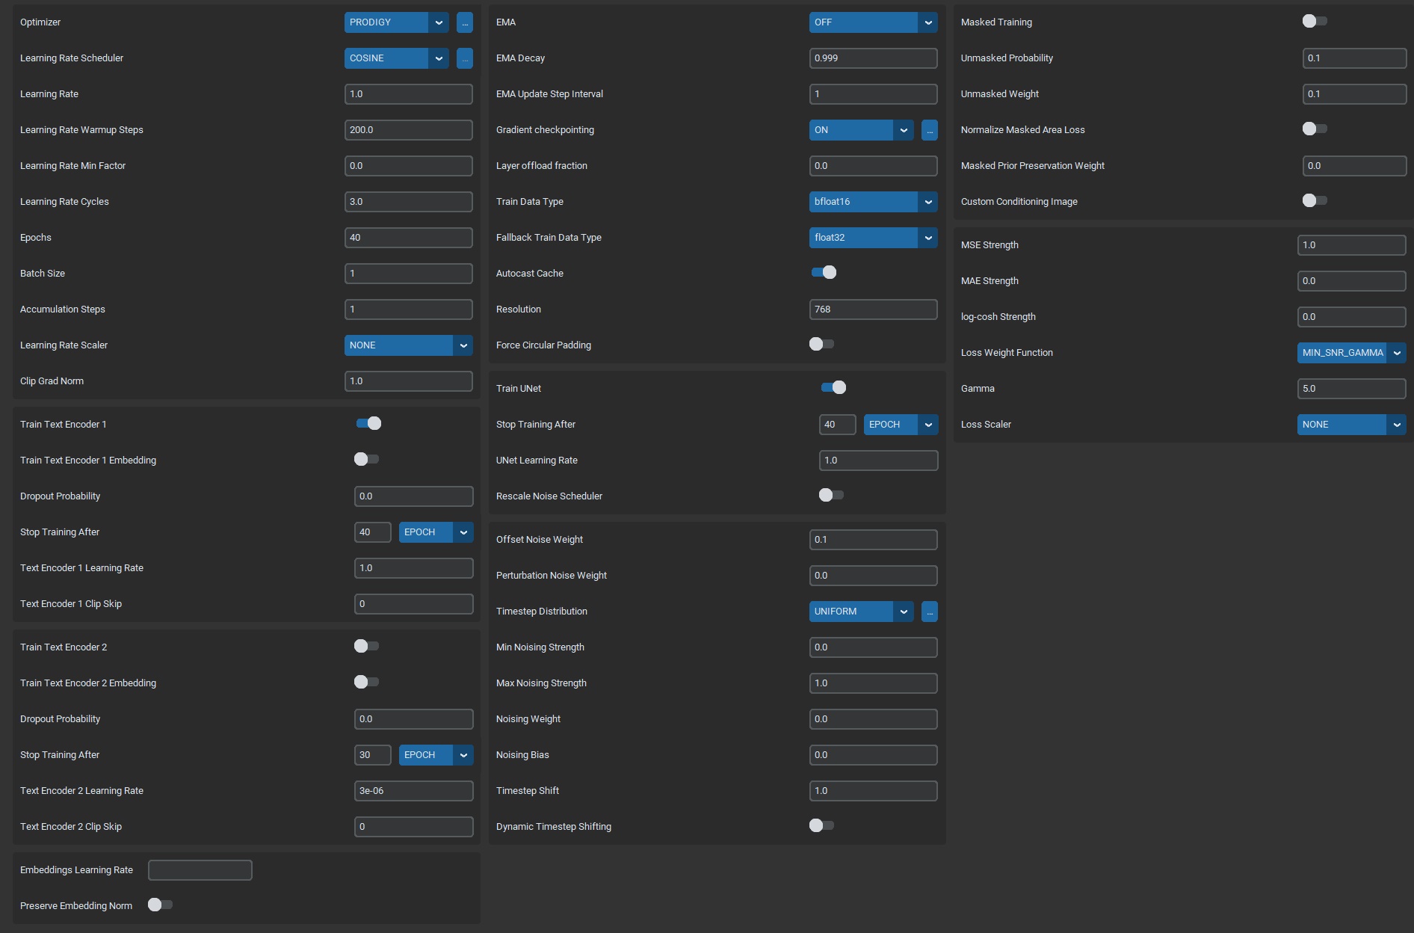The height and width of the screenshot is (933, 1414).
Task: Open Text Encoder 1 Stop Training After unit dropdown
Action: pos(436,532)
